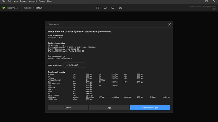The image size is (218, 122).
Task: Open the Edit menu
Action: coord(9,1)
